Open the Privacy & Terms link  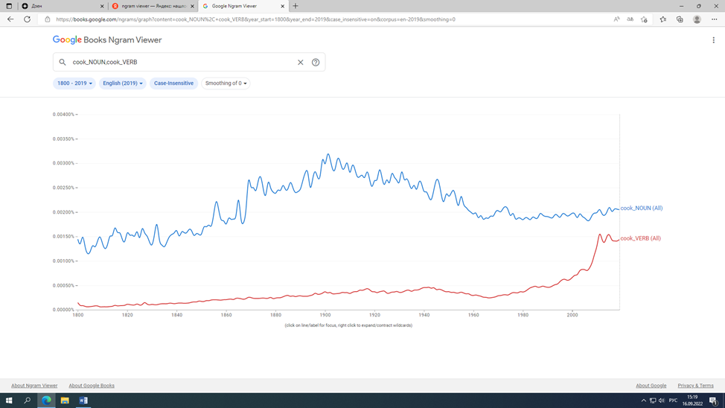click(695, 386)
